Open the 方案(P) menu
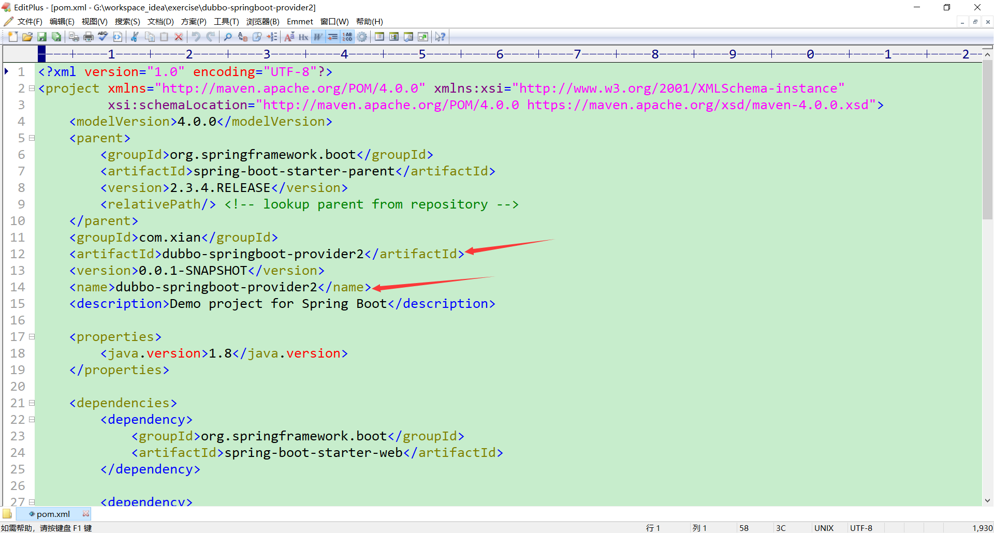The image size is (994, 533). click(x=194, y=22)
